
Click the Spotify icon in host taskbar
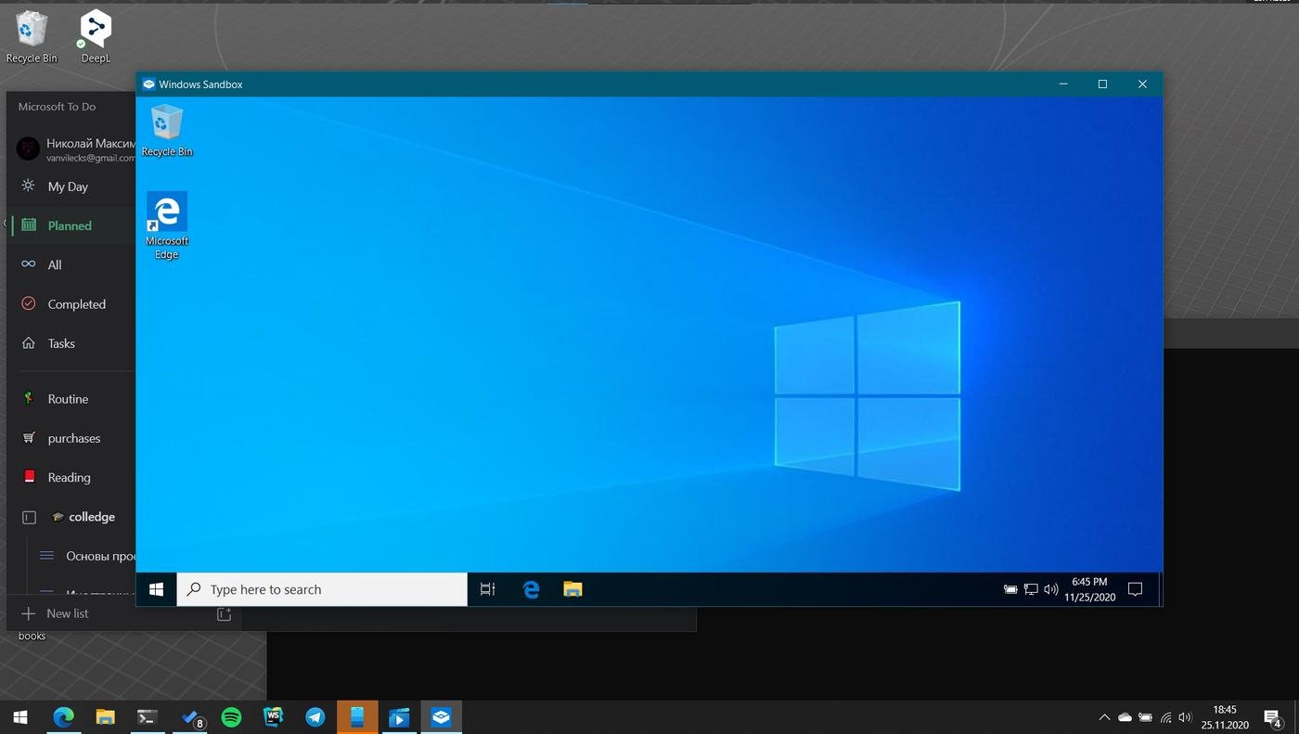coord(231,717)
